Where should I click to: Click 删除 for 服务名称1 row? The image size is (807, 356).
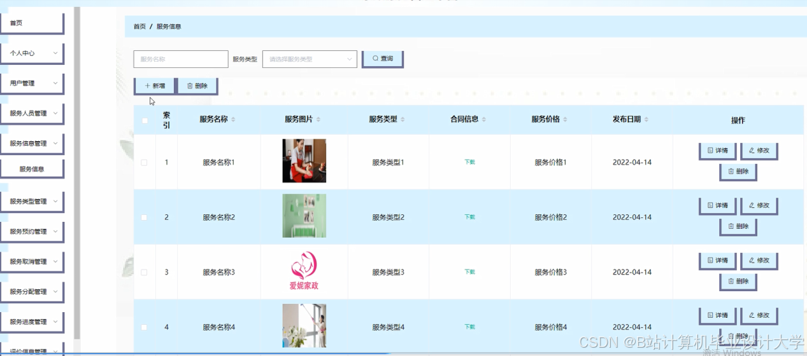click(738, 172)
